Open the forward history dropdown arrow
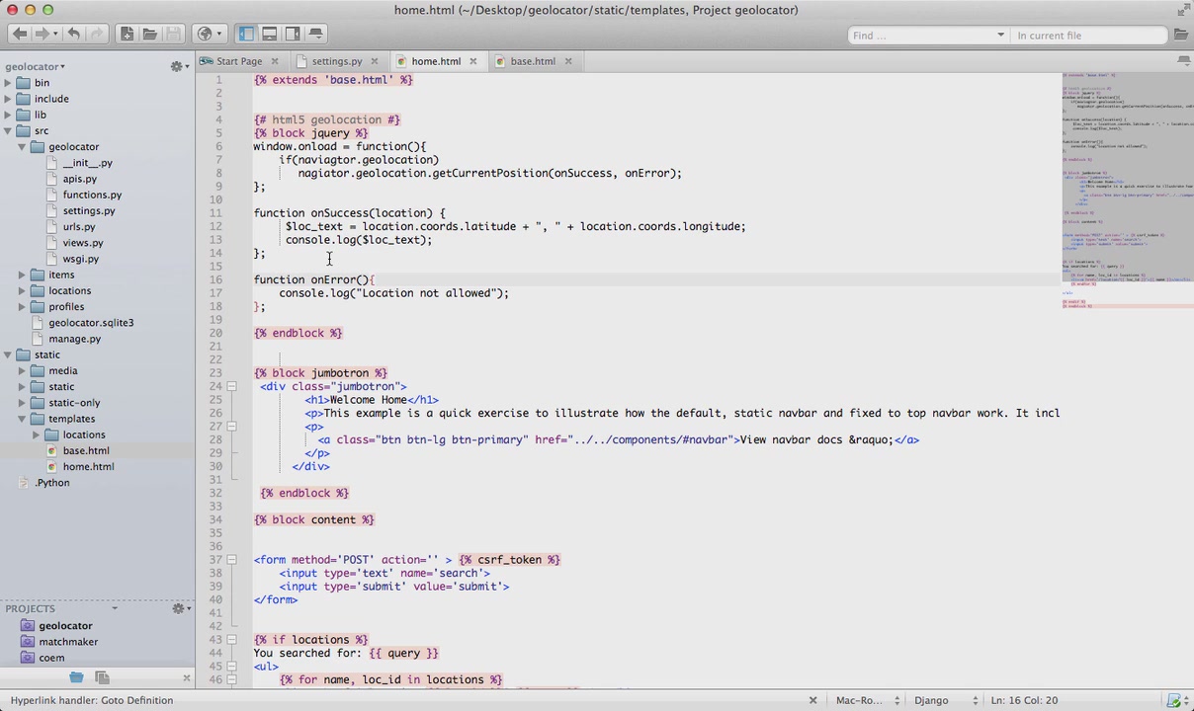Viewport: 1194px width, 711px height. point(55,35)
